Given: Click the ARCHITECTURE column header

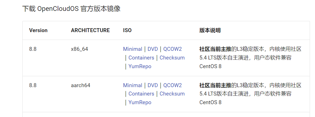Looking at the screenshot, I should [x=90, y=30].
